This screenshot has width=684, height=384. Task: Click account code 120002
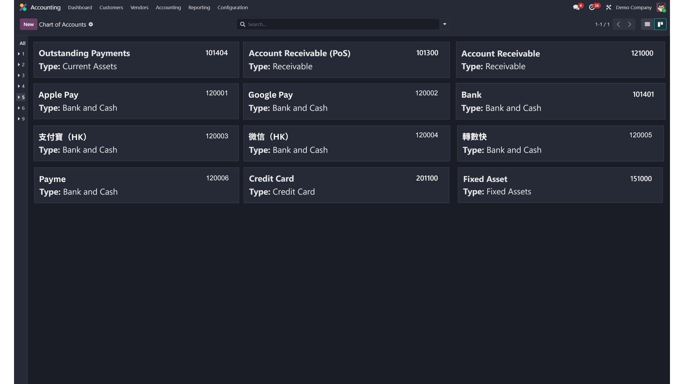tap(426, 93)
